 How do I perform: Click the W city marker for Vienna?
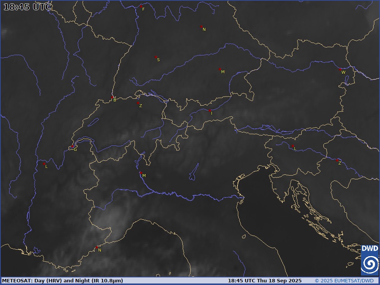click(x=340, y=70)
